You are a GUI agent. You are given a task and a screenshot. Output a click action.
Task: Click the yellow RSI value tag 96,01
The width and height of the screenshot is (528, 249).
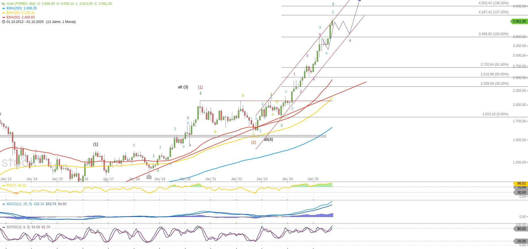click(x=521, y=184)
